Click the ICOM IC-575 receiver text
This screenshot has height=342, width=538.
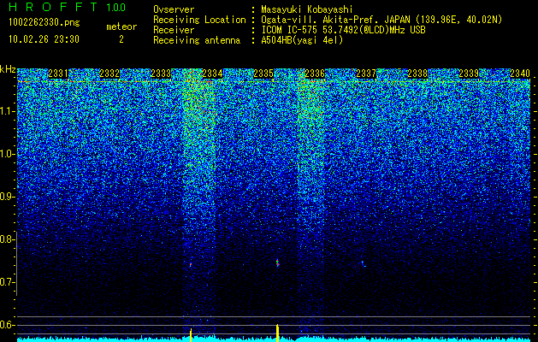pos(343,30)
